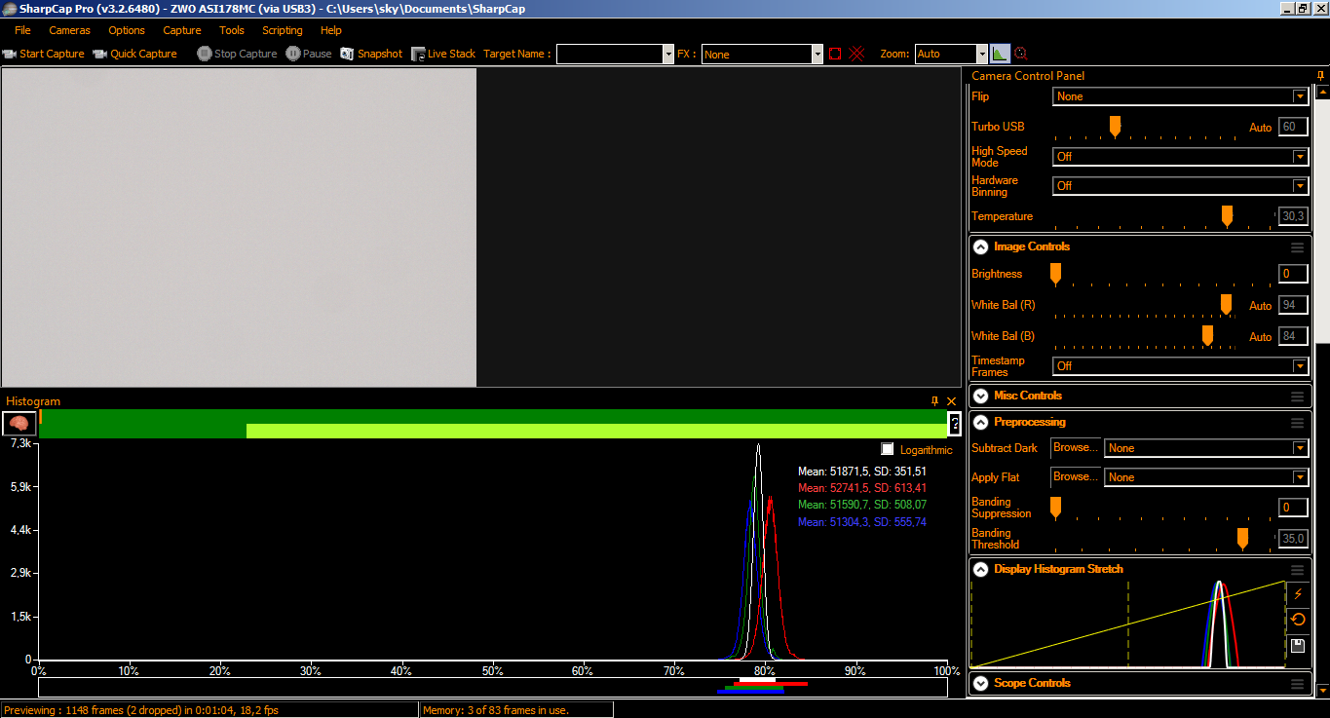Pin the Histogram panel
The width and height of the screenshot is (1330, 718).
pyautogui.click(x=935, y=401)
